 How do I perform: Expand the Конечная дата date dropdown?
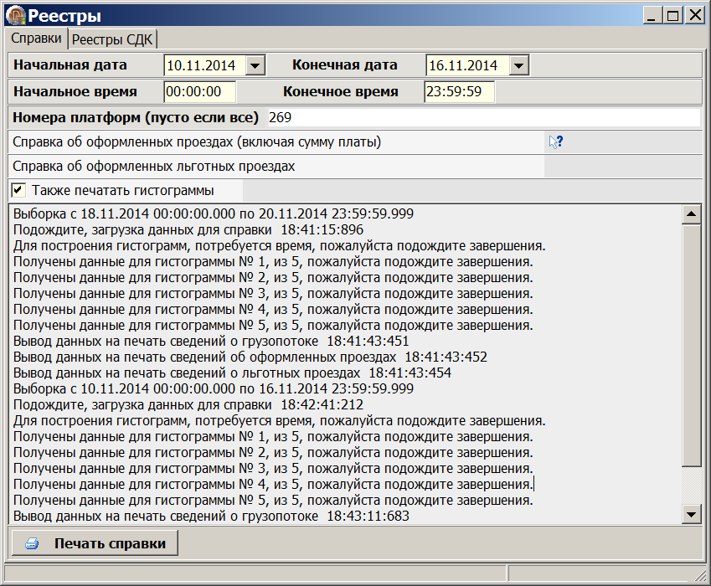519,65
